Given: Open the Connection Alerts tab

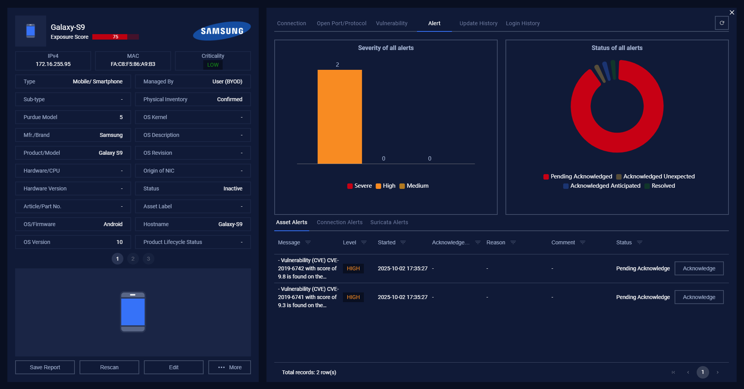Looking at the screenshot, I should [x=339, y=222].
